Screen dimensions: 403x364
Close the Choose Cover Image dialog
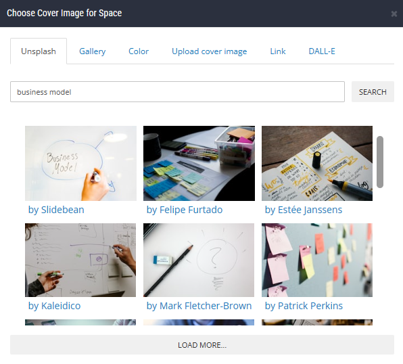(x=394, y=14)
